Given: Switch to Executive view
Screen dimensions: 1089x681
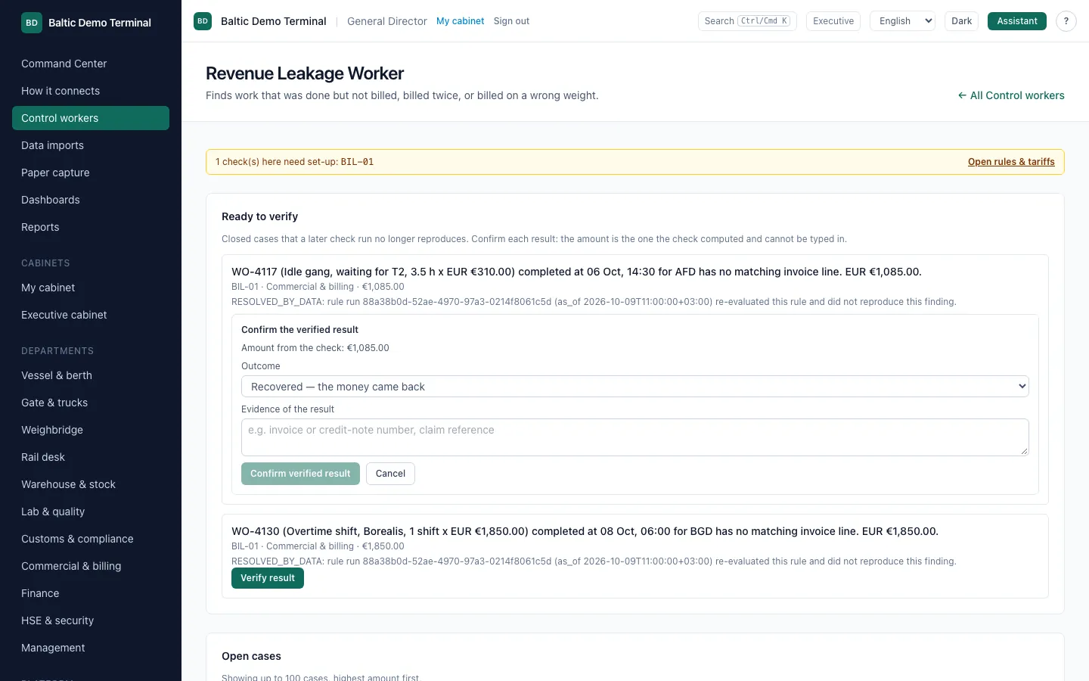Looking at the screenshot, I should (833, 21).
